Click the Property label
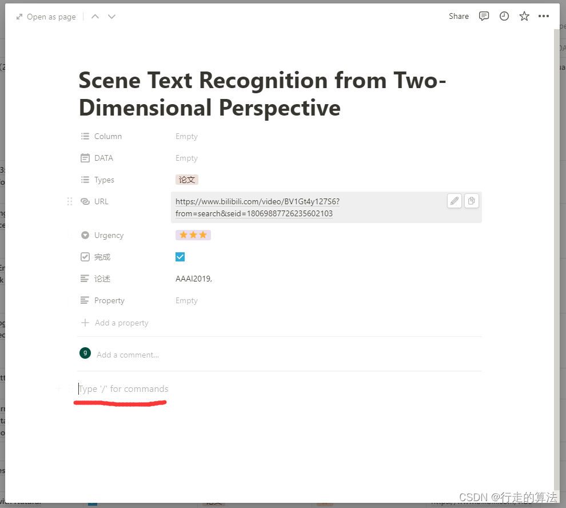Image resolution: width=566 pixels, height=508 pixels. coord(109,300)
